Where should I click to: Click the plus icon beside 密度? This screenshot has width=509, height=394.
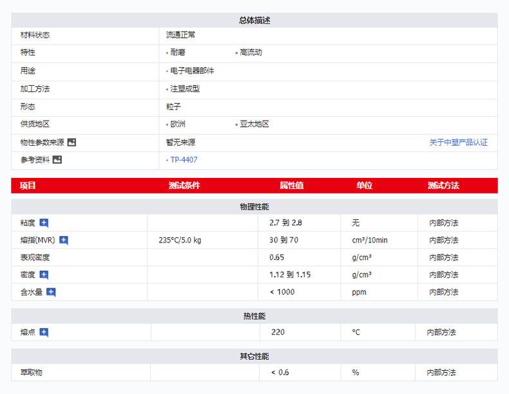(x=44, y=275)
